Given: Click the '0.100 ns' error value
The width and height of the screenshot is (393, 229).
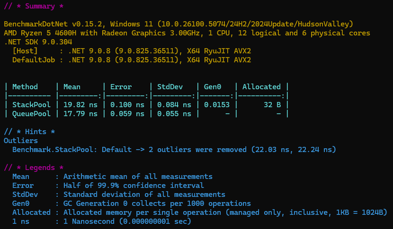Looking at the screenshot, I should 127,105.
